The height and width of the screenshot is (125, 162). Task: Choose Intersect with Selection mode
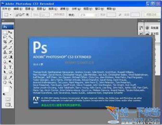pos(28,15)
